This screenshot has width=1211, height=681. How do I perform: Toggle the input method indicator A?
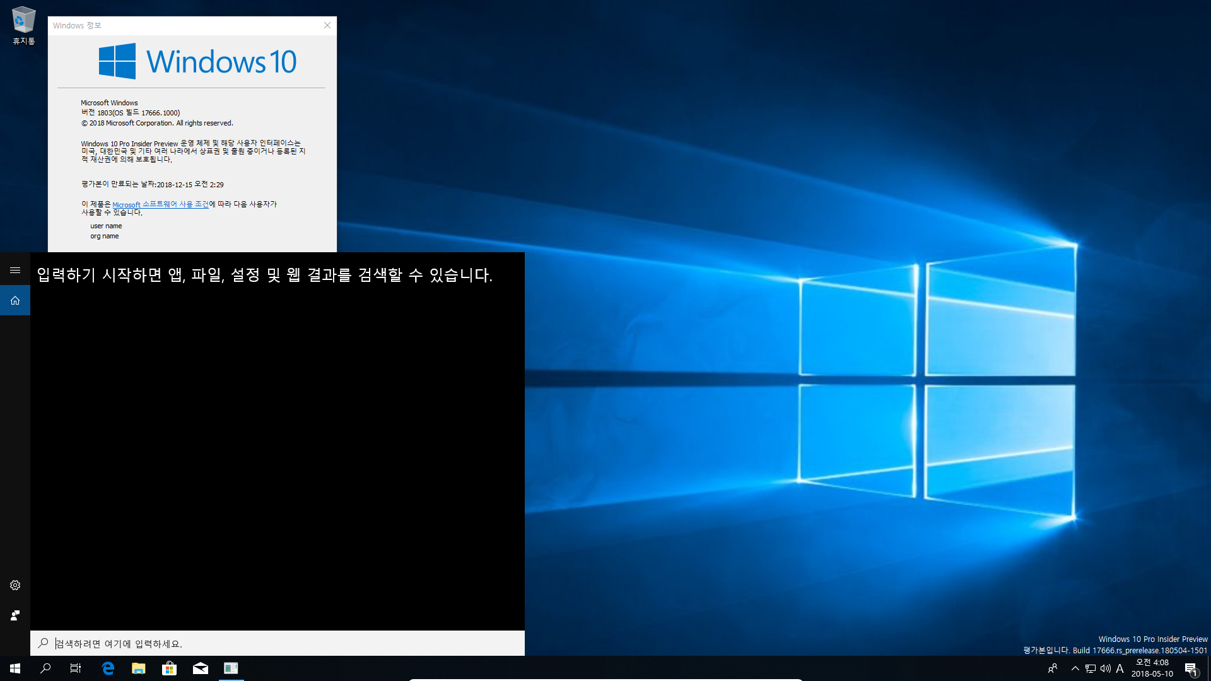pos(1120,668)
